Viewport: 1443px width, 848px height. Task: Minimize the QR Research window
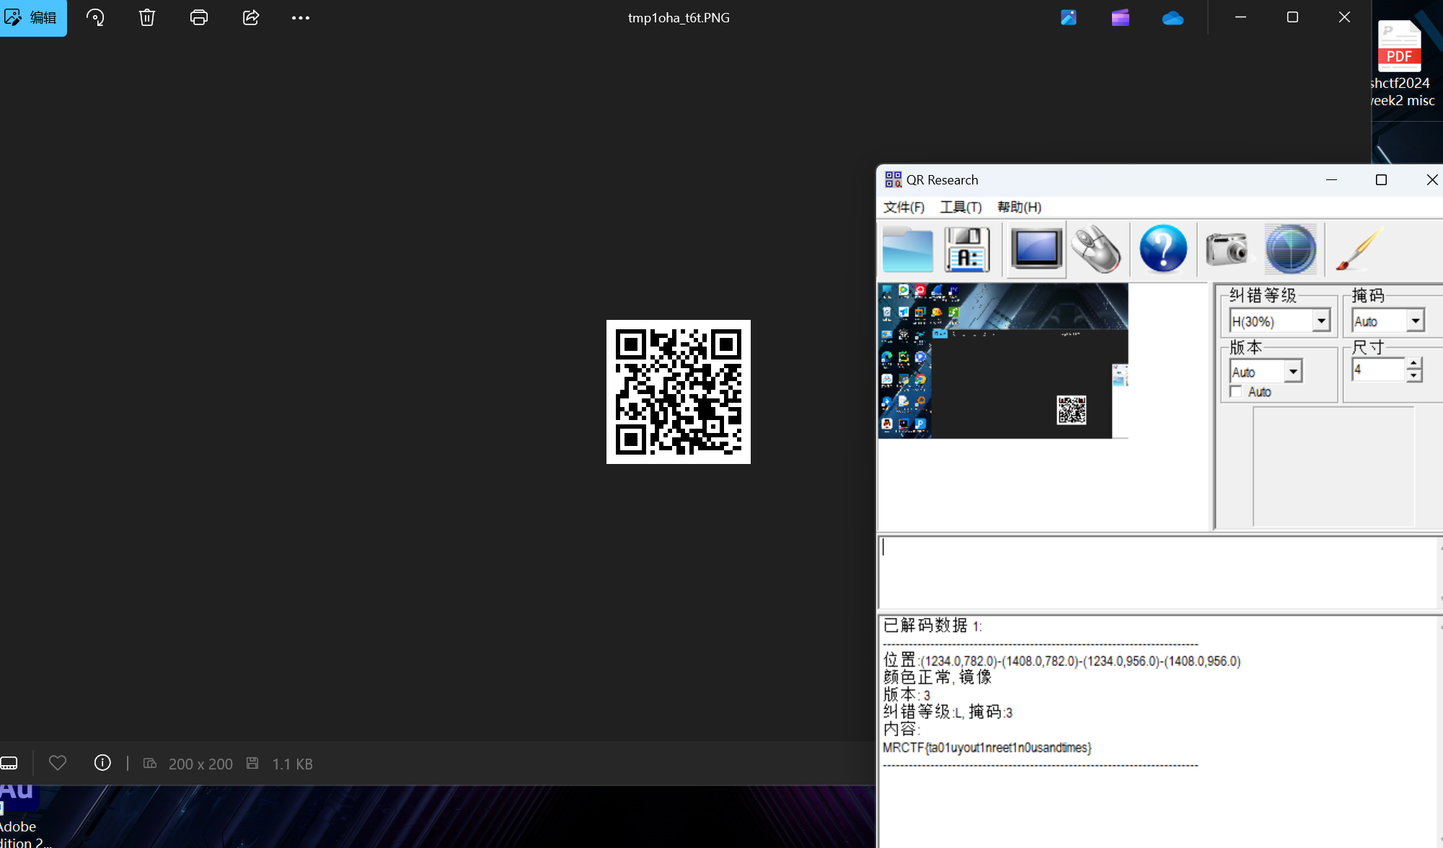coord(1331,180)
